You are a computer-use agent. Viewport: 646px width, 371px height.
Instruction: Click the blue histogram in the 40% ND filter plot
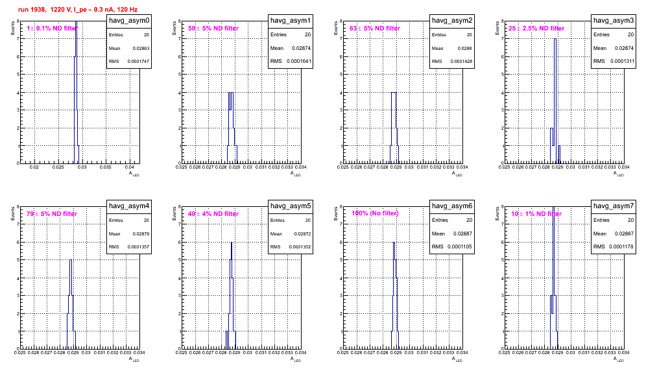232,297
